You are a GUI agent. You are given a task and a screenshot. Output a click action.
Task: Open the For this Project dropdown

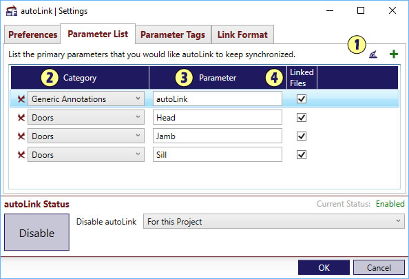pos(274,221)
